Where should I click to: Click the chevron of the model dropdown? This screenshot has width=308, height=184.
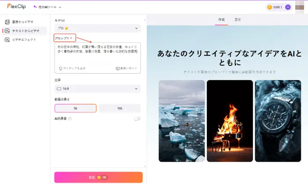(136, 29)
